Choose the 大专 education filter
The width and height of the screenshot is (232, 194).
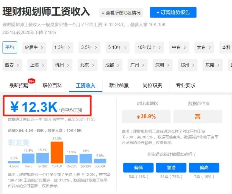coord(204,47)
